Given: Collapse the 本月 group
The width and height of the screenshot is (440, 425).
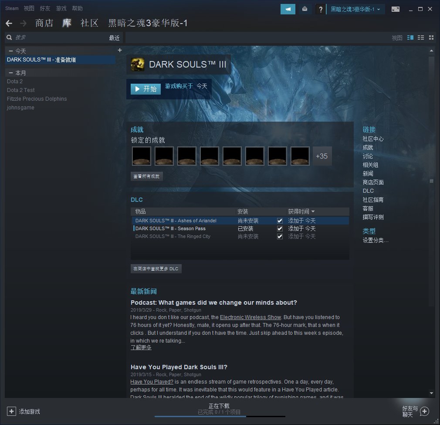Looking at the screenshot, I should (11, 73).
